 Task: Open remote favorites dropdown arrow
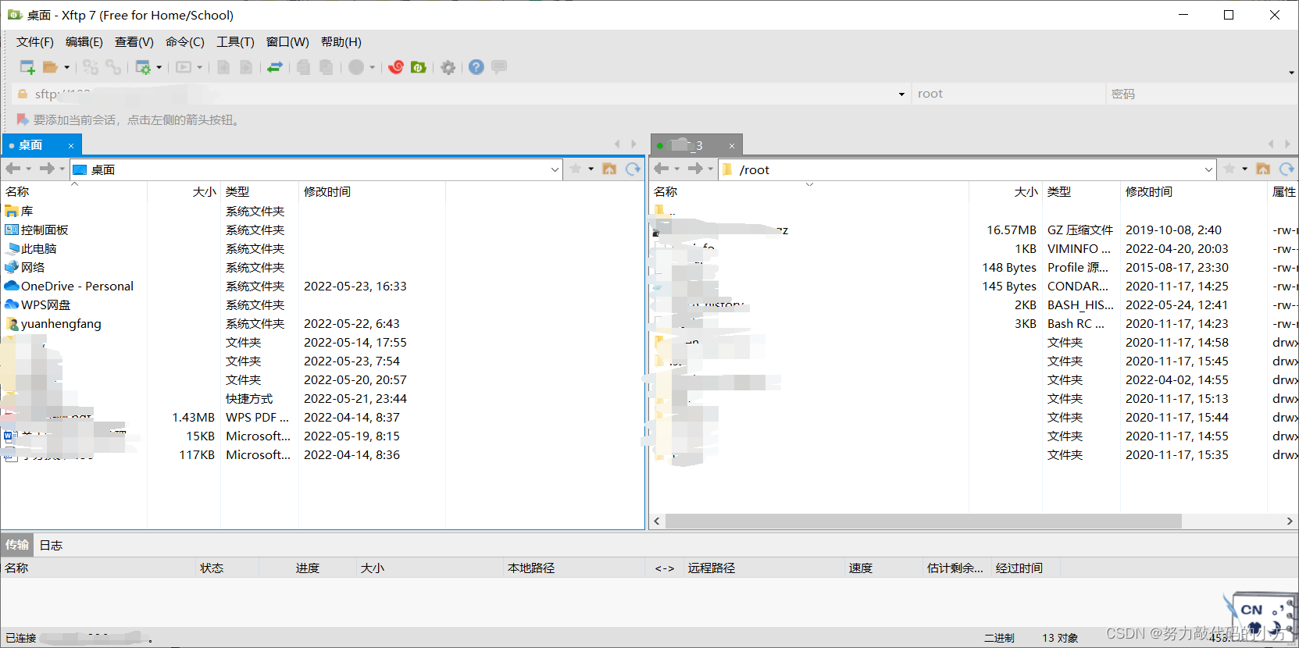tap(1245, 169)
